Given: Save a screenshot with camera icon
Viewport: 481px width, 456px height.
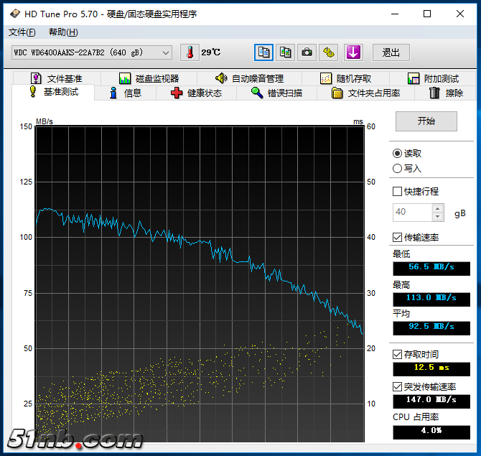Looking at the screenshot, I should point(307,52).
